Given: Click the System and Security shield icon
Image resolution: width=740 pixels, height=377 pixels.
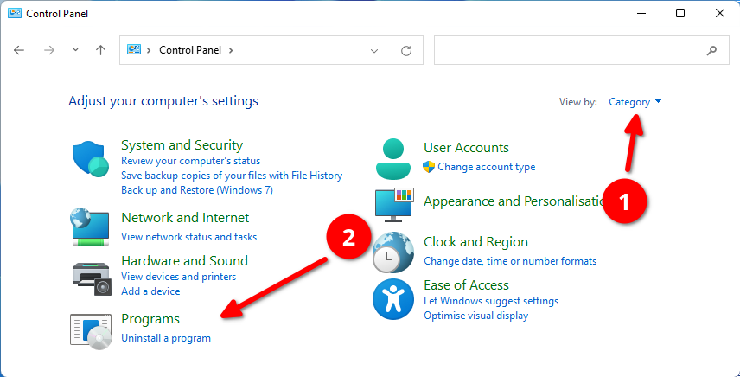Looking at the screenshot, I should pyautogui.click(x=90, y=160).
